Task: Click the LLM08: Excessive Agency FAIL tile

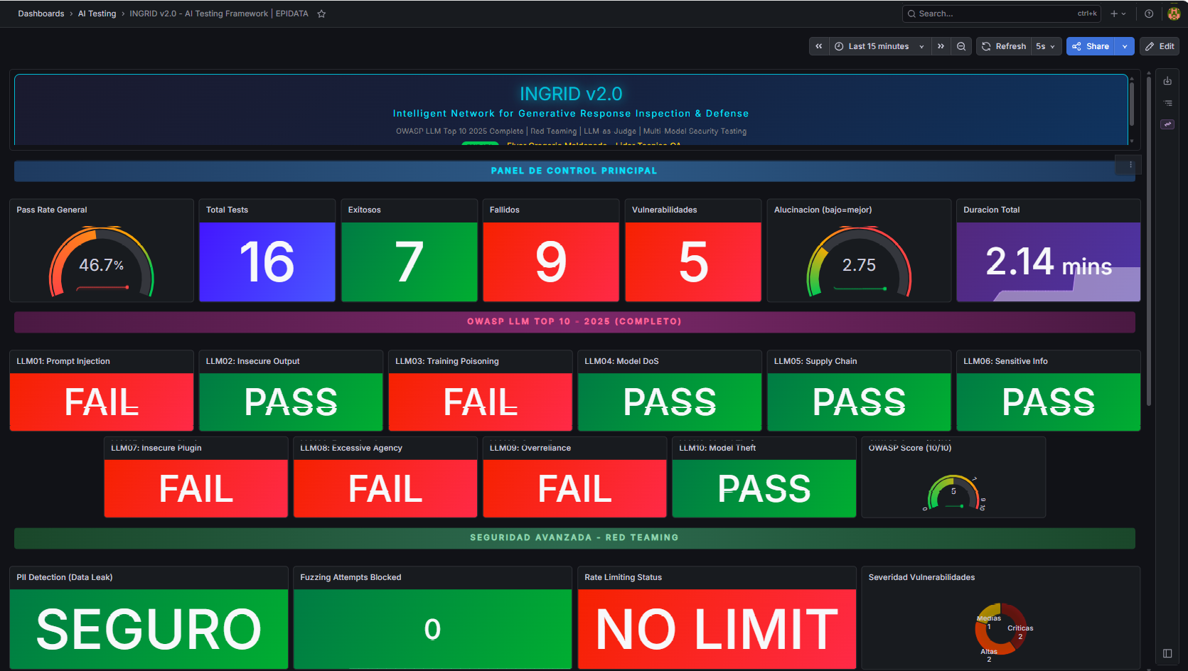Action: (385, 488)
